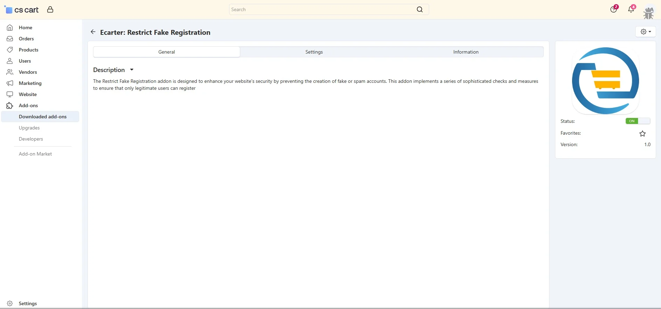Click the search magnifier icon
This screenshot has width=661, height=309.
pos(419,9)
